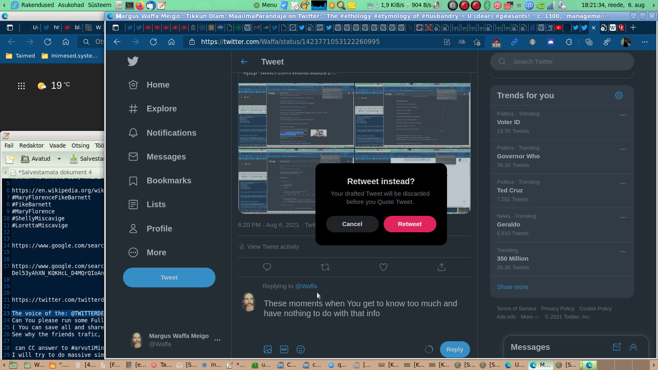
Task: Open the Otsing menu
Action: 80,146
